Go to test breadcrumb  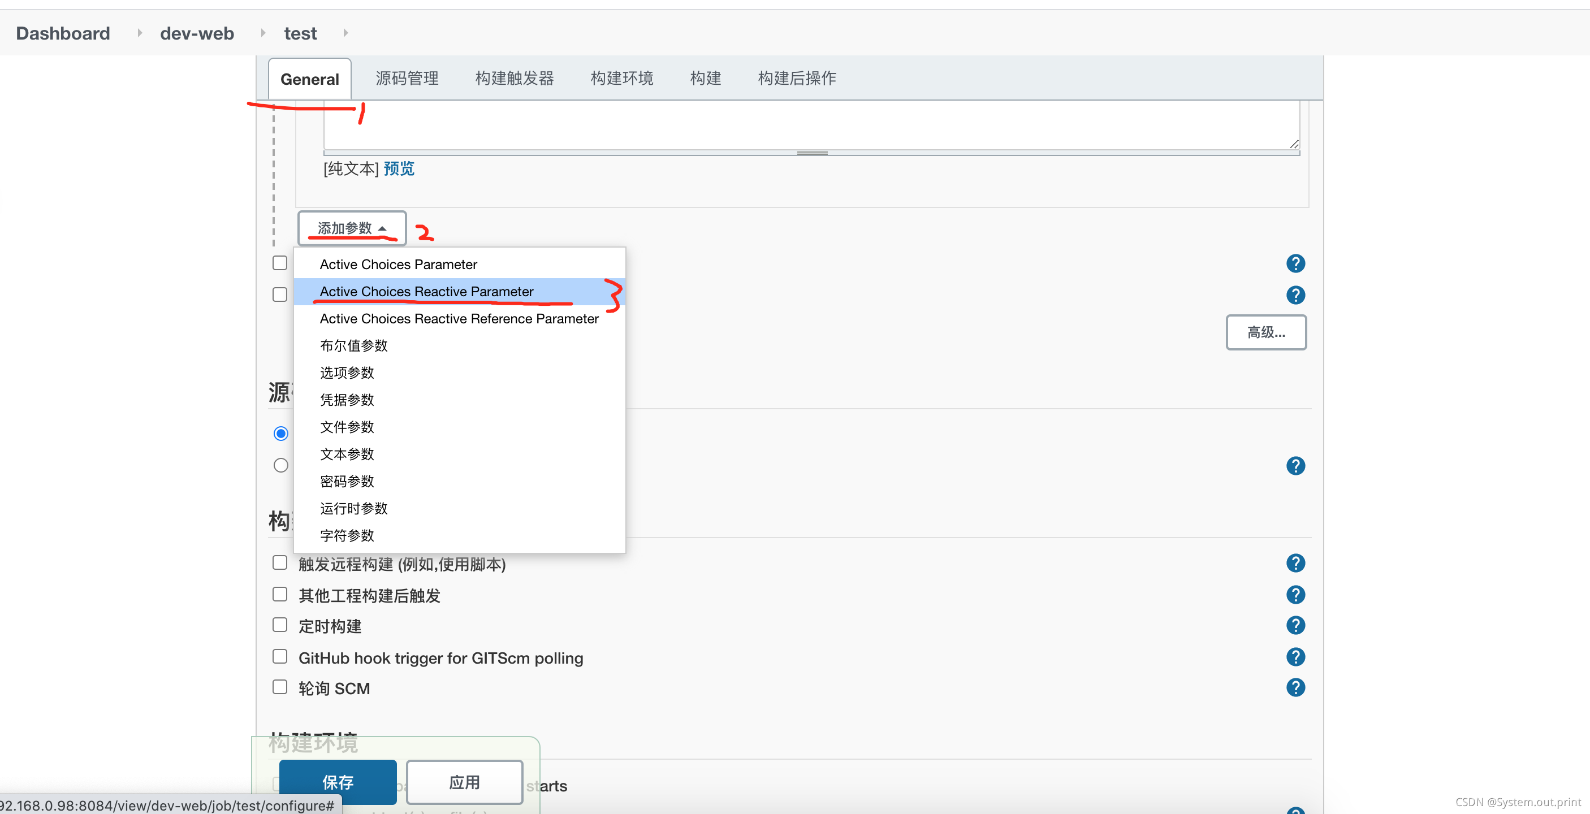pos(300,33)
